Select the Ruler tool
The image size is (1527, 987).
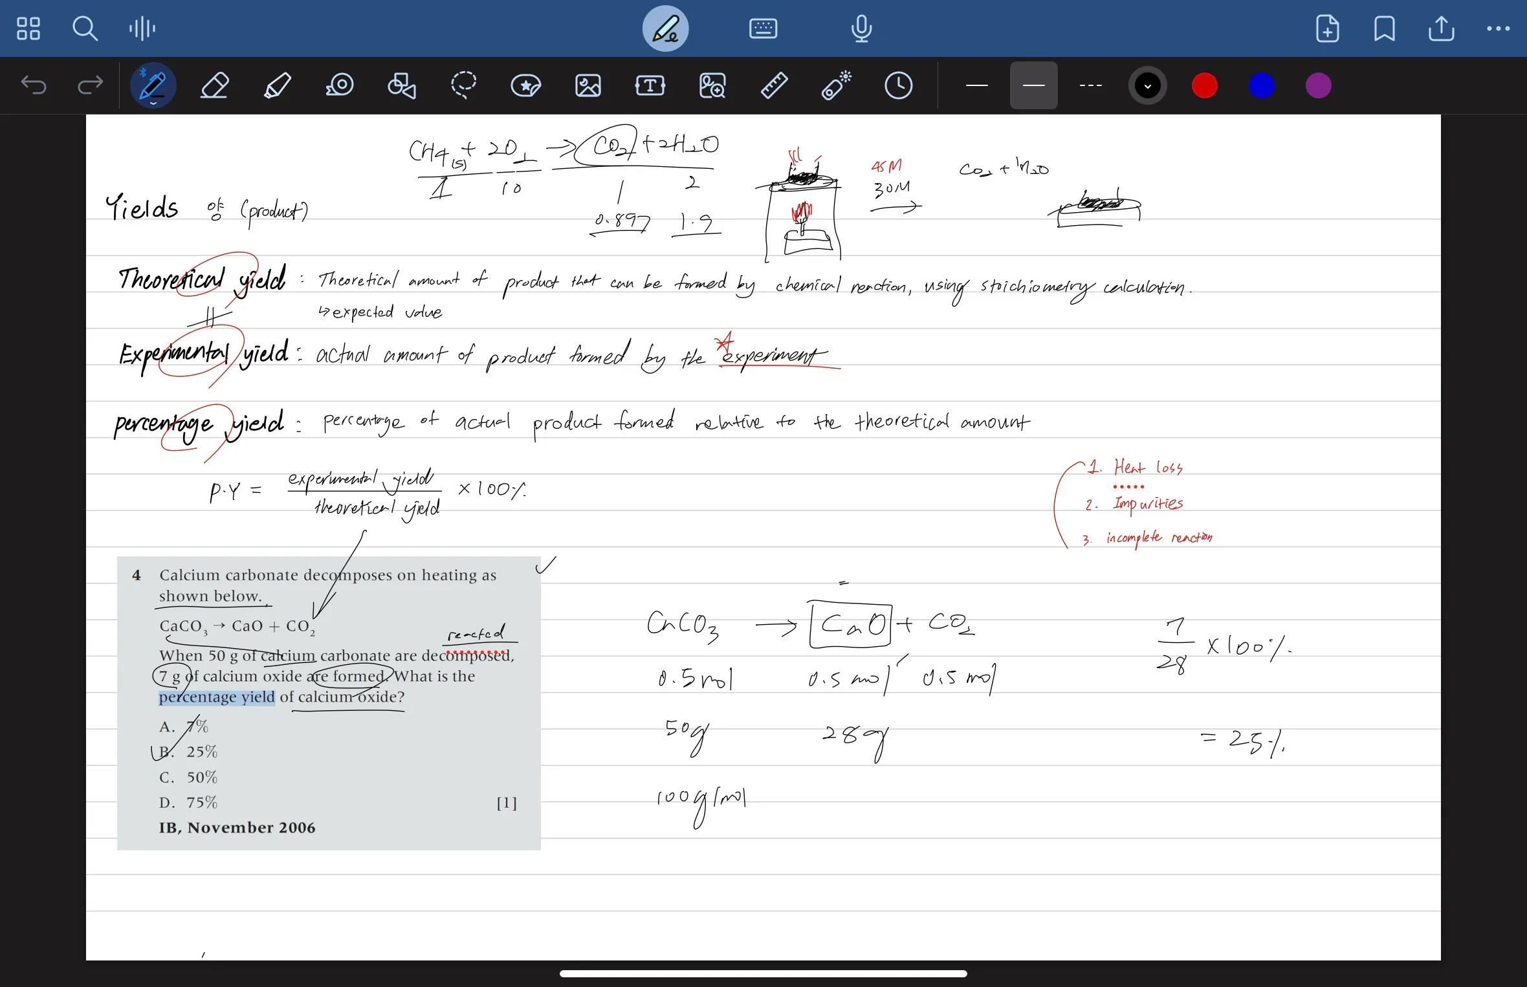774,85
